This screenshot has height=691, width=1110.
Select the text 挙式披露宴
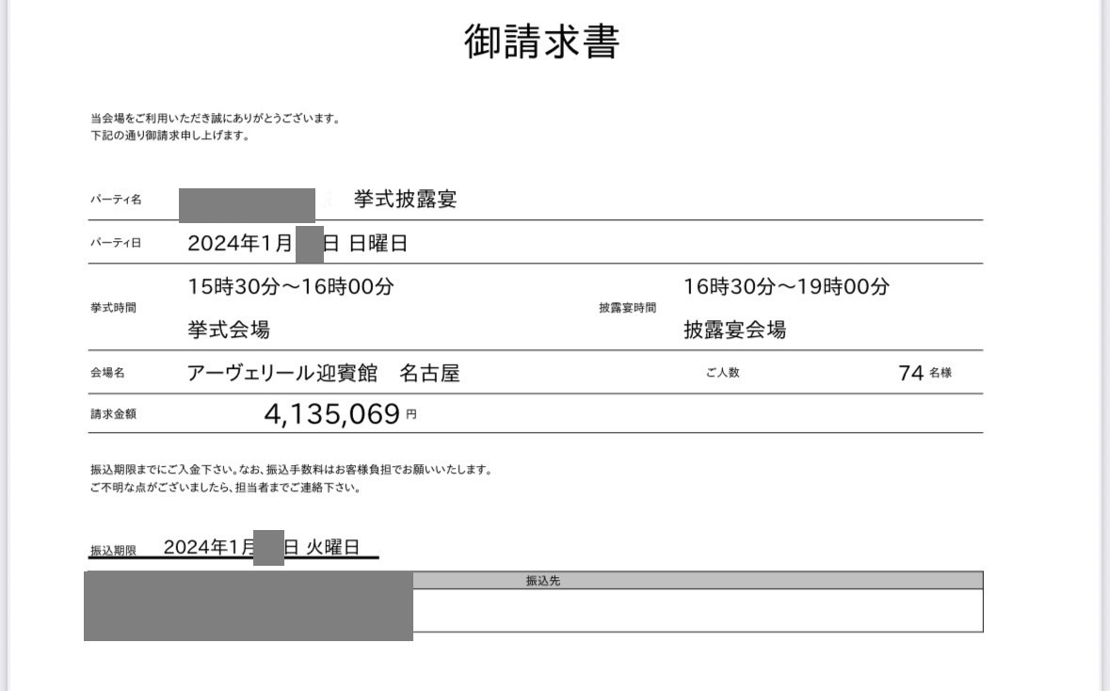[405, 199]
